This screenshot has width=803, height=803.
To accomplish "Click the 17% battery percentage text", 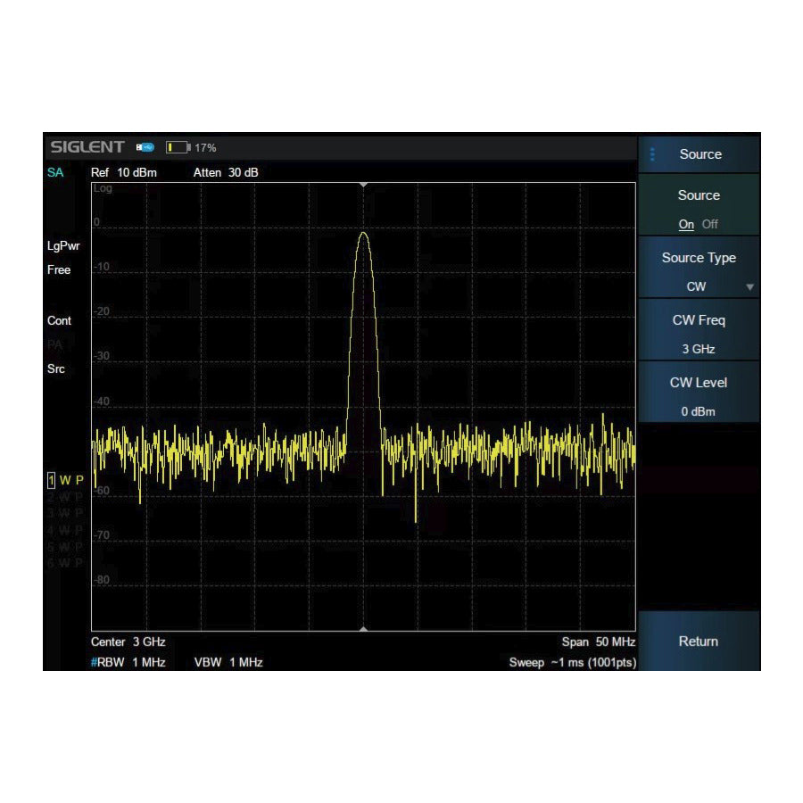I will 205,148.
